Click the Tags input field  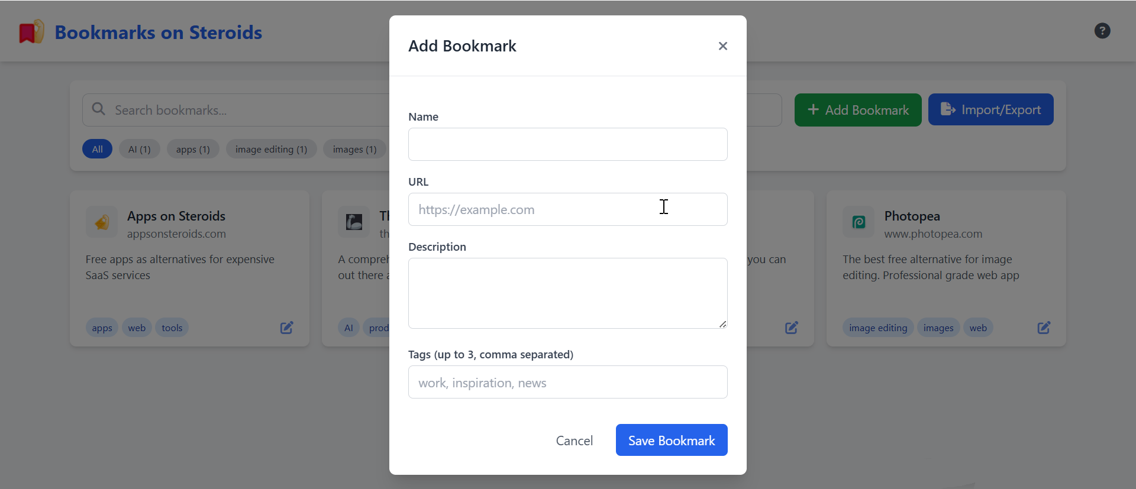click(x=567, y=382)
